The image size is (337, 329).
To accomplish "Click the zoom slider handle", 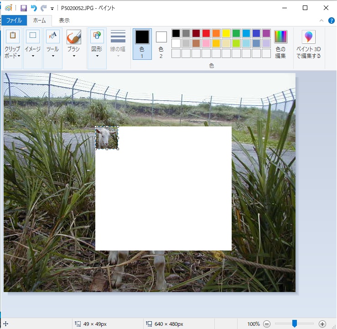I will click(295, 323).
